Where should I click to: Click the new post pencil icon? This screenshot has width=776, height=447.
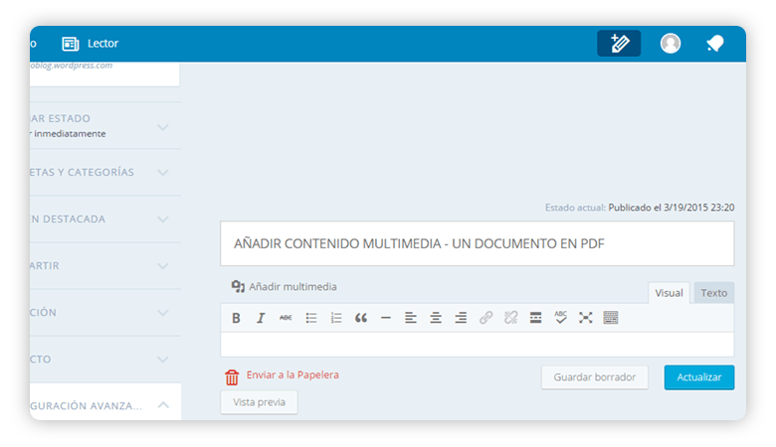(x=619, y=44)
